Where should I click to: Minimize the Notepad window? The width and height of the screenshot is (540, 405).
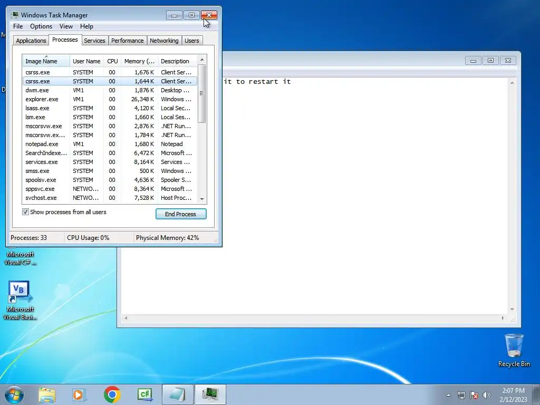(x=473, y=61)
